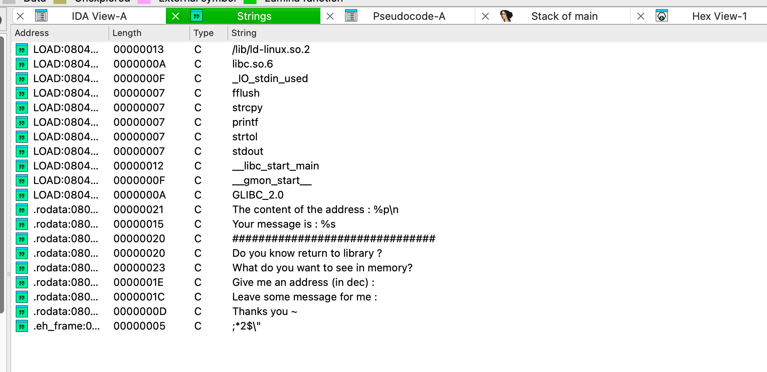
Task: Switch to the Pseudocode-A tab
Action: [x=409, y=16]
